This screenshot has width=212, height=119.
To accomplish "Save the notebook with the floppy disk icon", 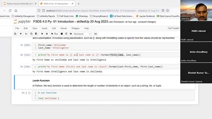I will 15,34.
